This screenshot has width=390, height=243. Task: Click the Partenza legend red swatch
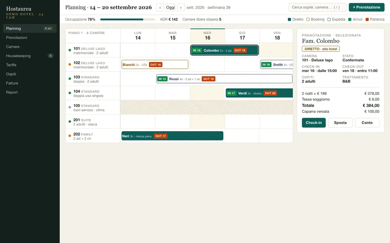367,19
